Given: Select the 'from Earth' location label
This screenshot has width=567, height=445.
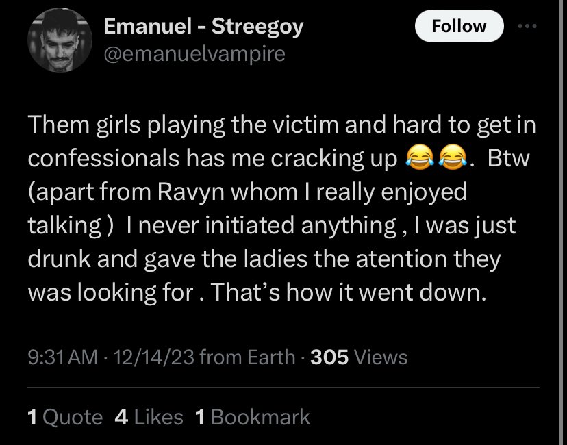Looking at the screenshot, I should click(x=247, y=357).
